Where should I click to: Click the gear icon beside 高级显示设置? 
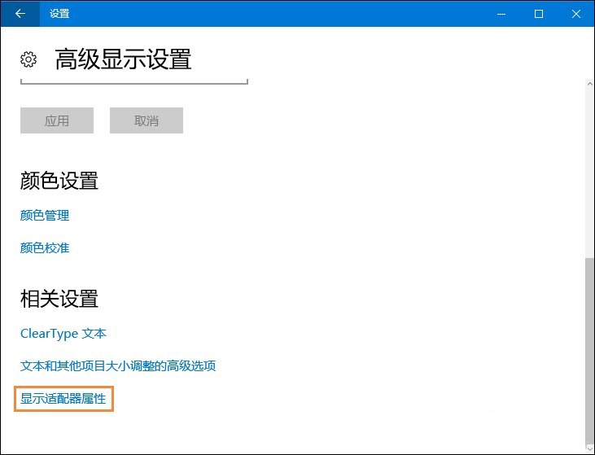click(x=28, y=59)
